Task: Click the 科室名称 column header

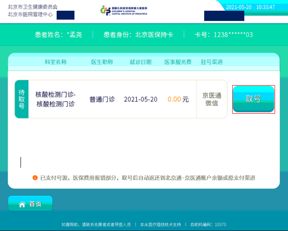Action: [55, 62]
